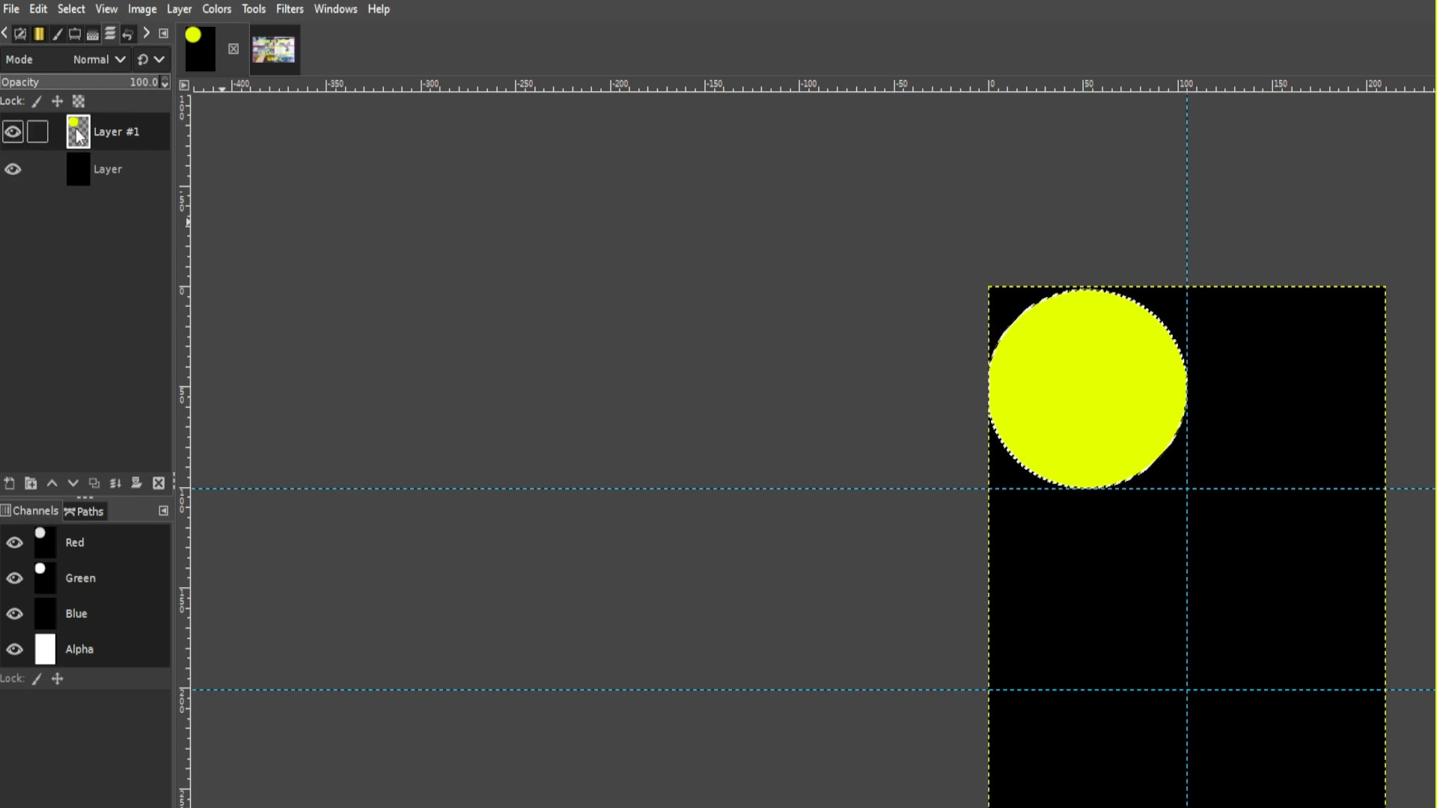Select the Layers dock tab
1437x808 pixels.
pos(110,34)
